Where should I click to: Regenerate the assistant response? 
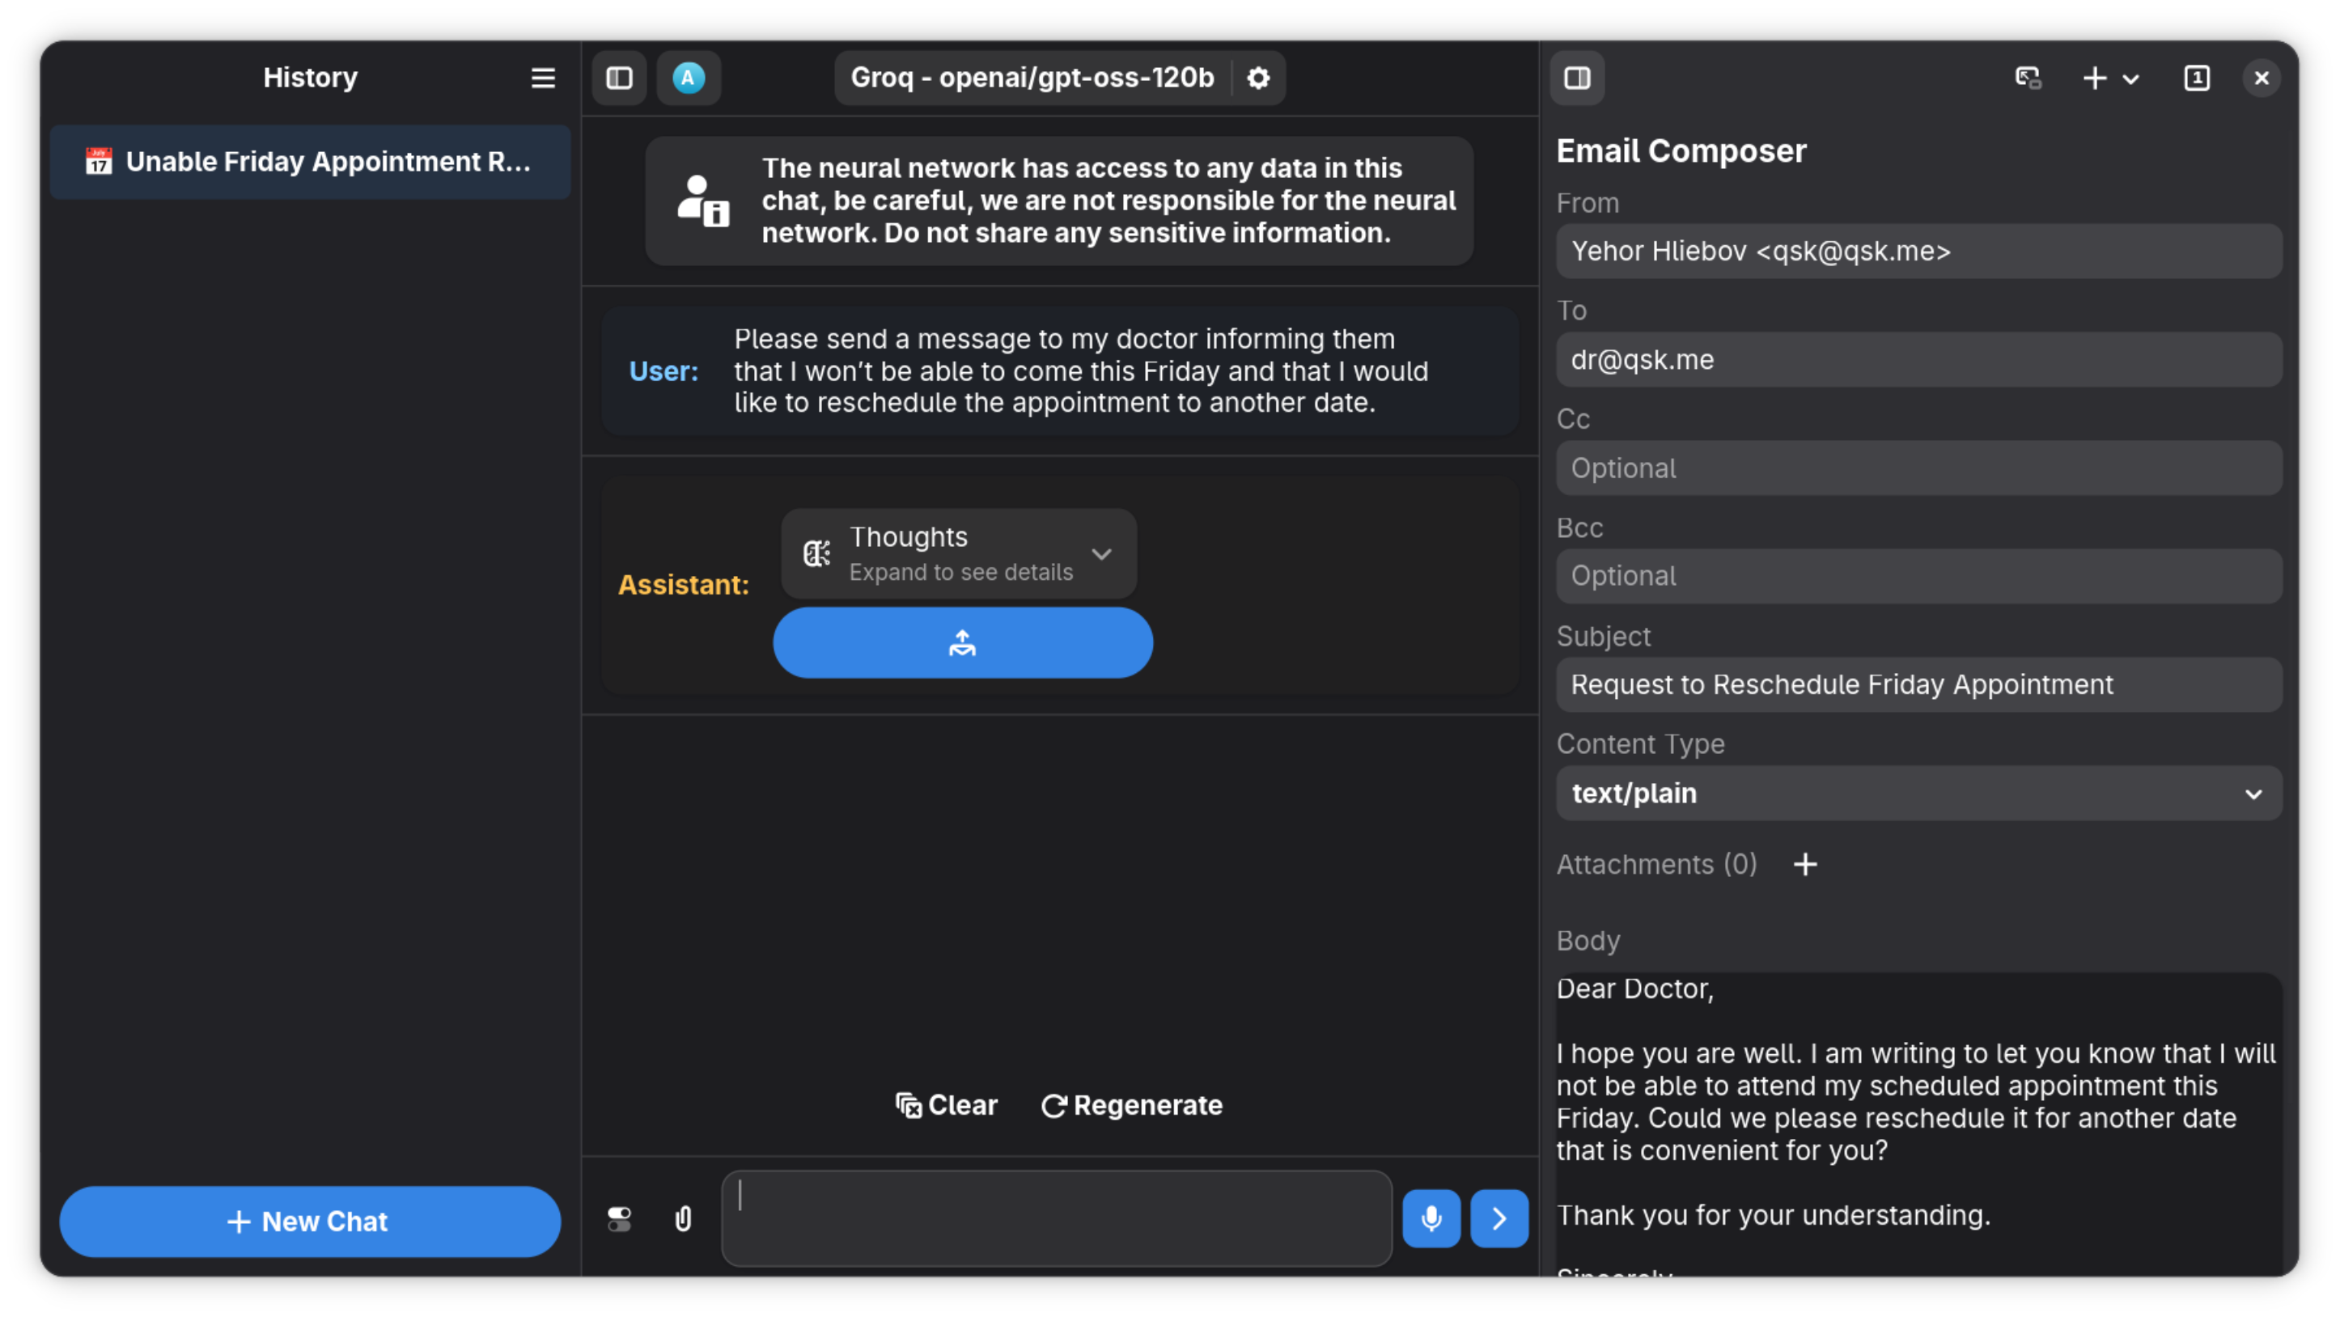(1131, 1104)
